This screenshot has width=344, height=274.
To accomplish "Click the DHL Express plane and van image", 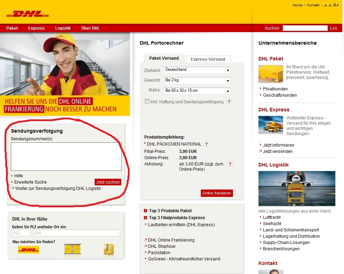I will 271,125.
